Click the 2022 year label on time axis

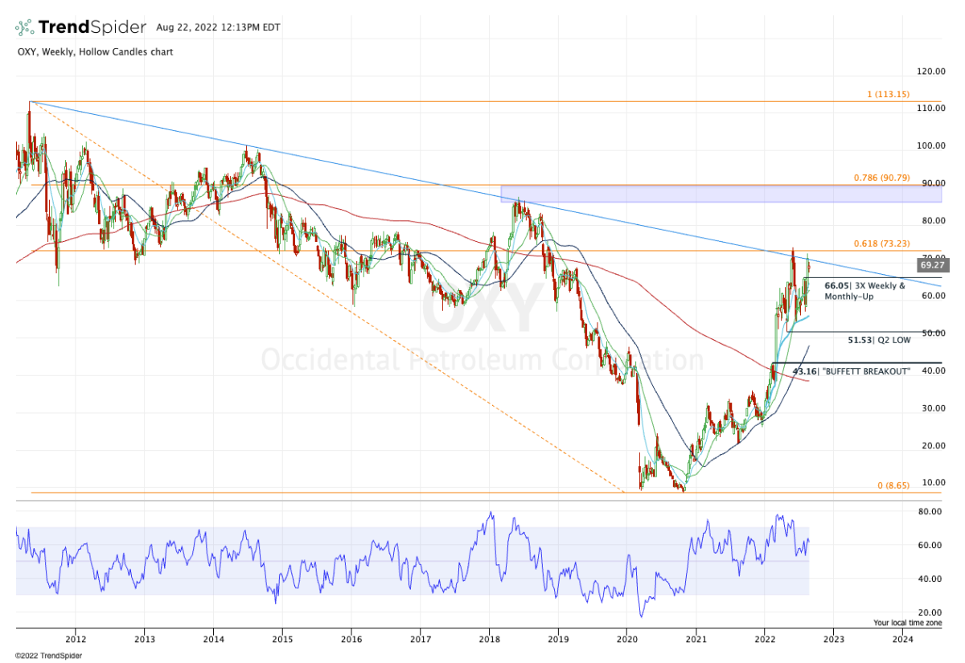pyautogui.click(x=765, y=640)
